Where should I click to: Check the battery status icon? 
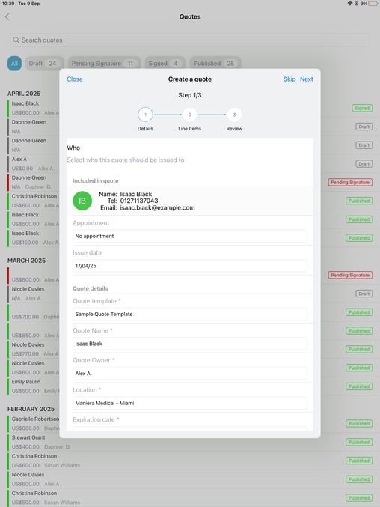click(x=373, y=4)
